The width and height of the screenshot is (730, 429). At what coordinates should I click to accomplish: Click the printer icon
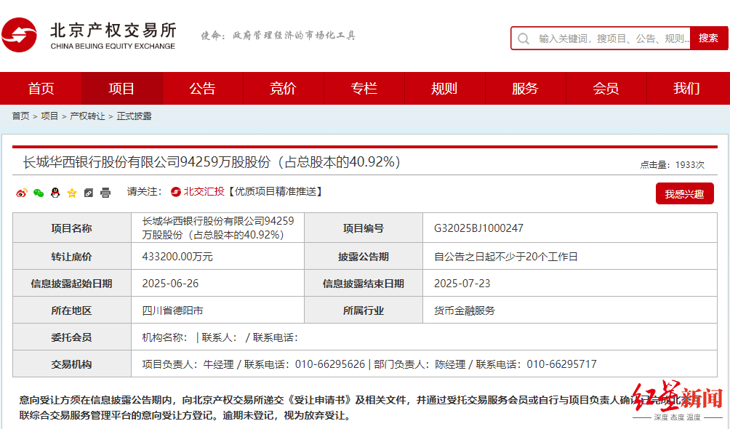pos(105,193)
